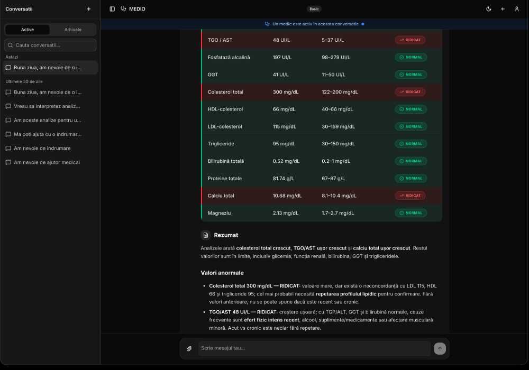
Task: Open the user profile icon
Action: 516,9
